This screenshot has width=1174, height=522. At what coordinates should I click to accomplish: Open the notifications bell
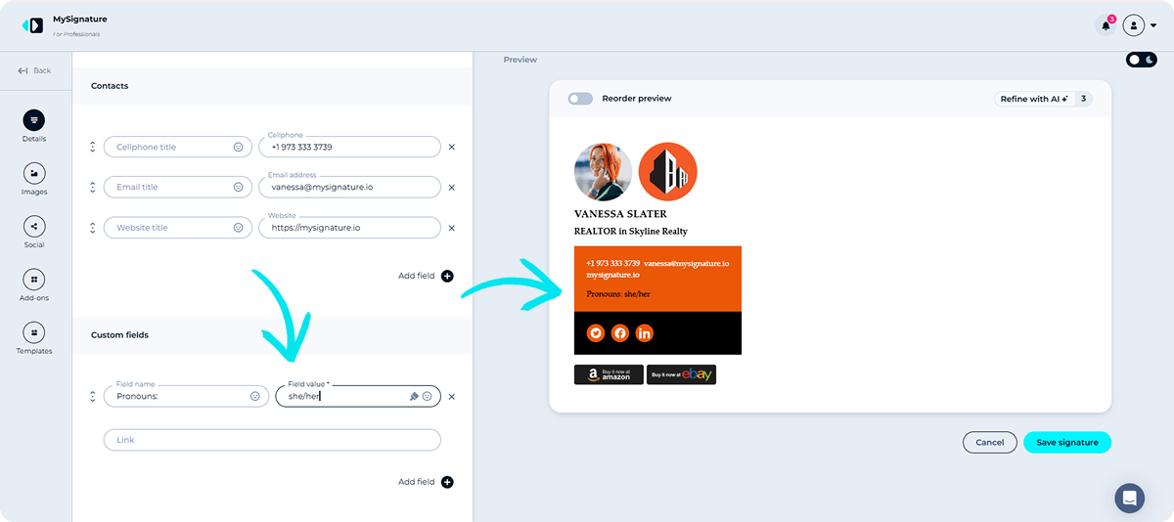pos(1106,25)
